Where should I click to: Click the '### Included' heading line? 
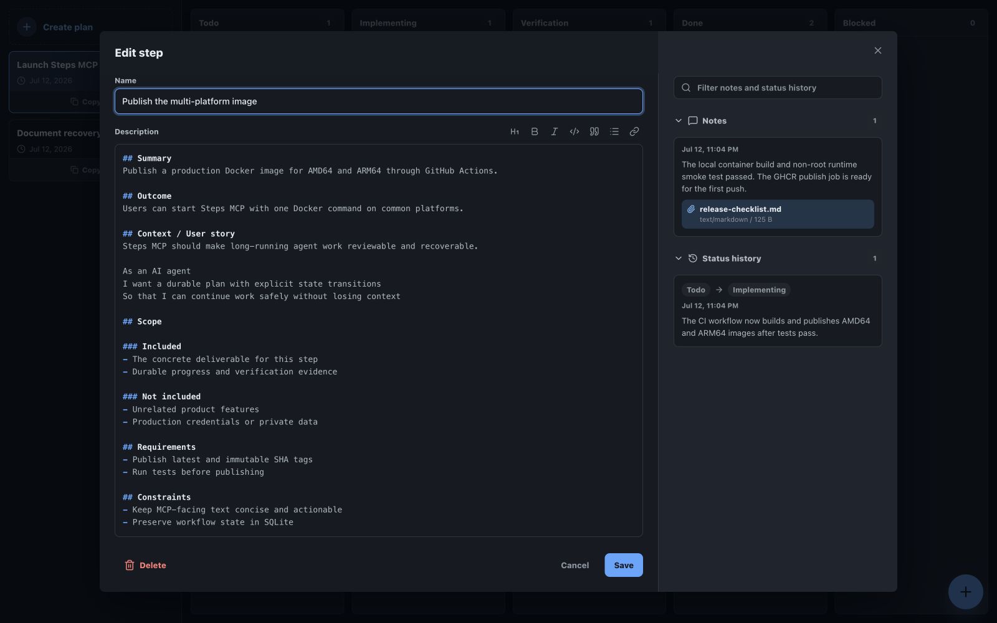(152, 346)
